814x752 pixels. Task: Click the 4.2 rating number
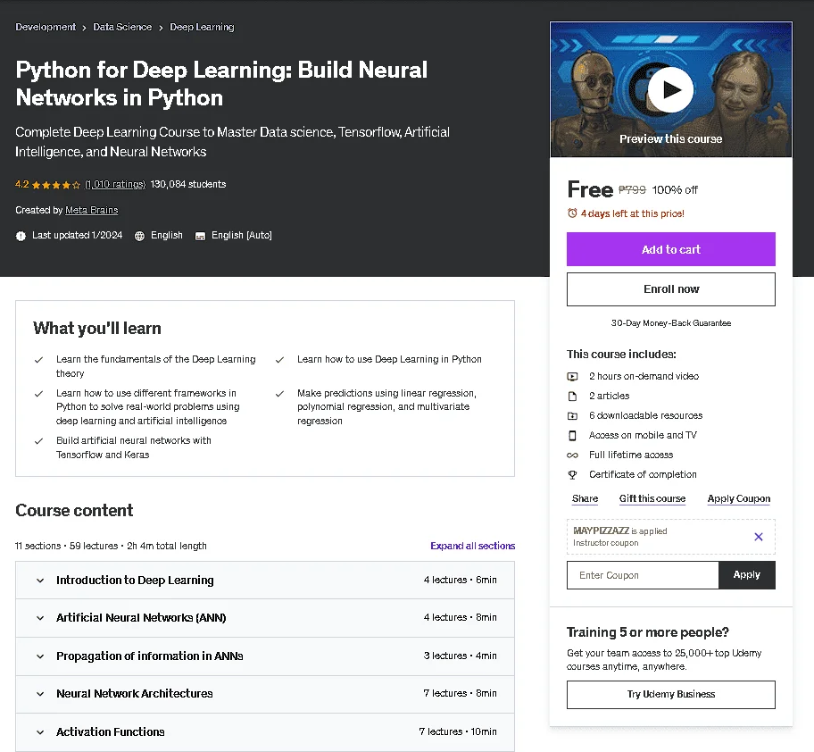click(21, 184)
